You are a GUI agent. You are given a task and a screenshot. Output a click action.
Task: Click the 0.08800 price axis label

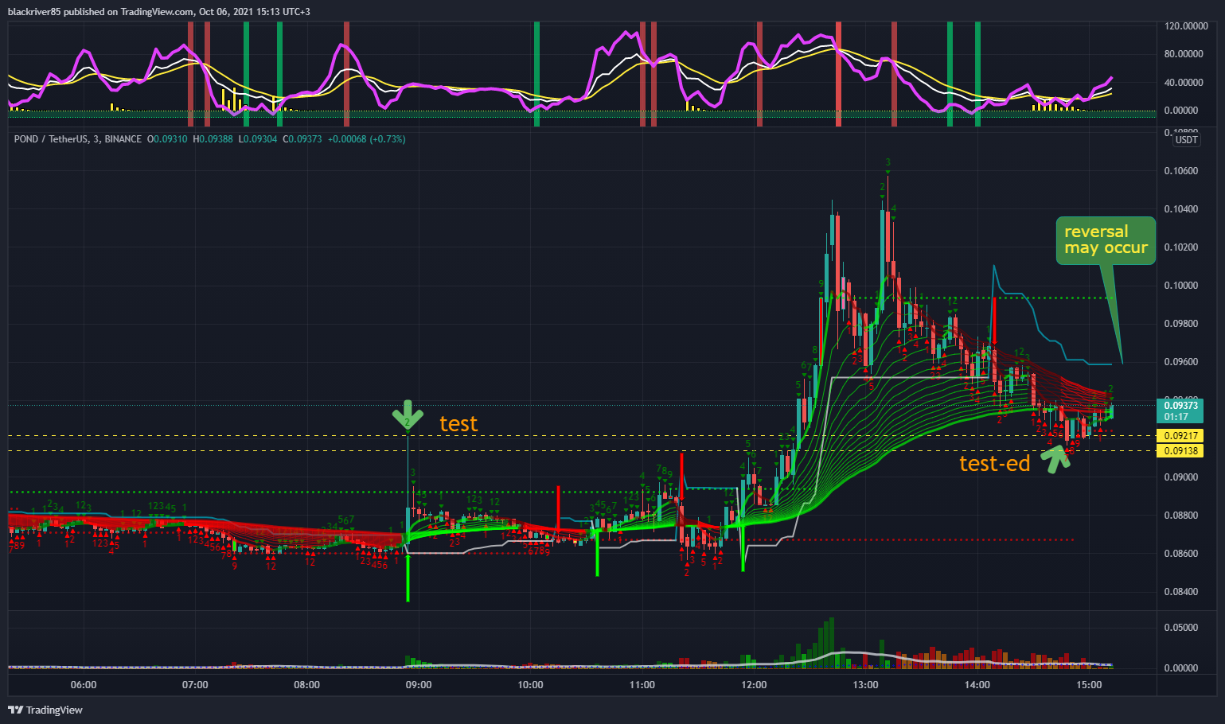click(1180, 516)
